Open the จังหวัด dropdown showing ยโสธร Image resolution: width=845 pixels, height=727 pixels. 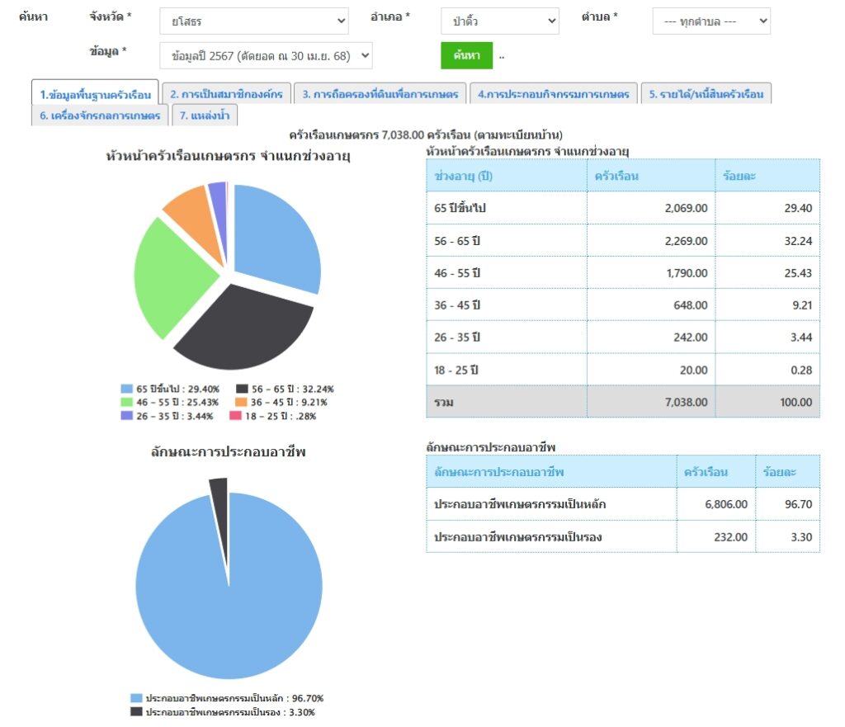click(x=253, y=21)
